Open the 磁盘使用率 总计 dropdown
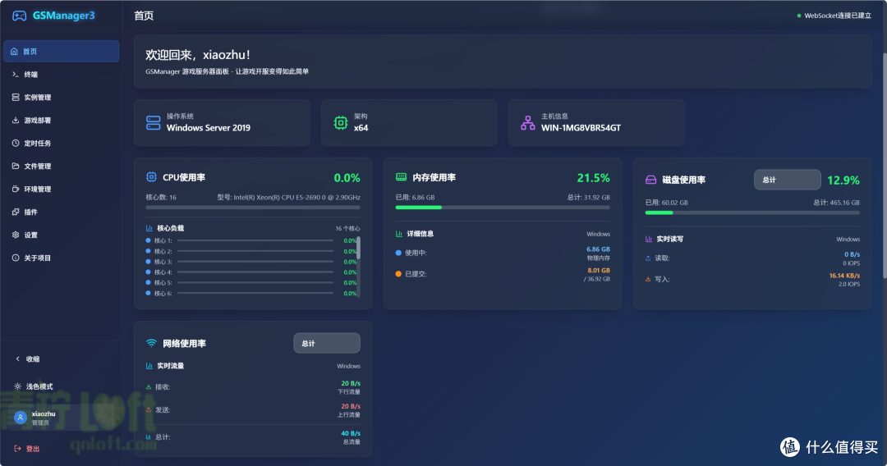887x466 pixels. coord(788,180)
